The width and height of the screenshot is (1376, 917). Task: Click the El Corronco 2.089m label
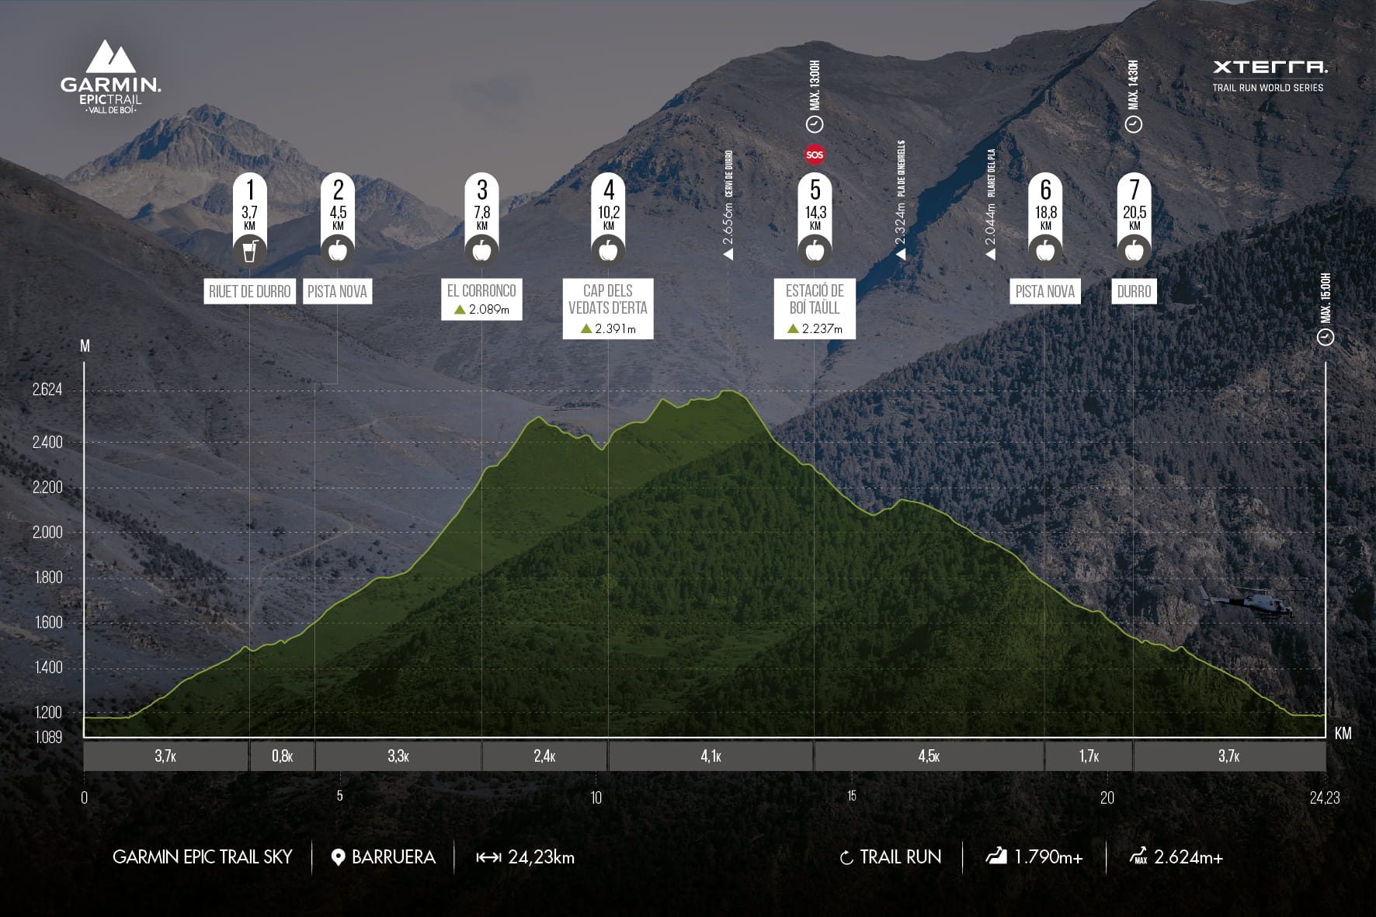click(481, 299)
